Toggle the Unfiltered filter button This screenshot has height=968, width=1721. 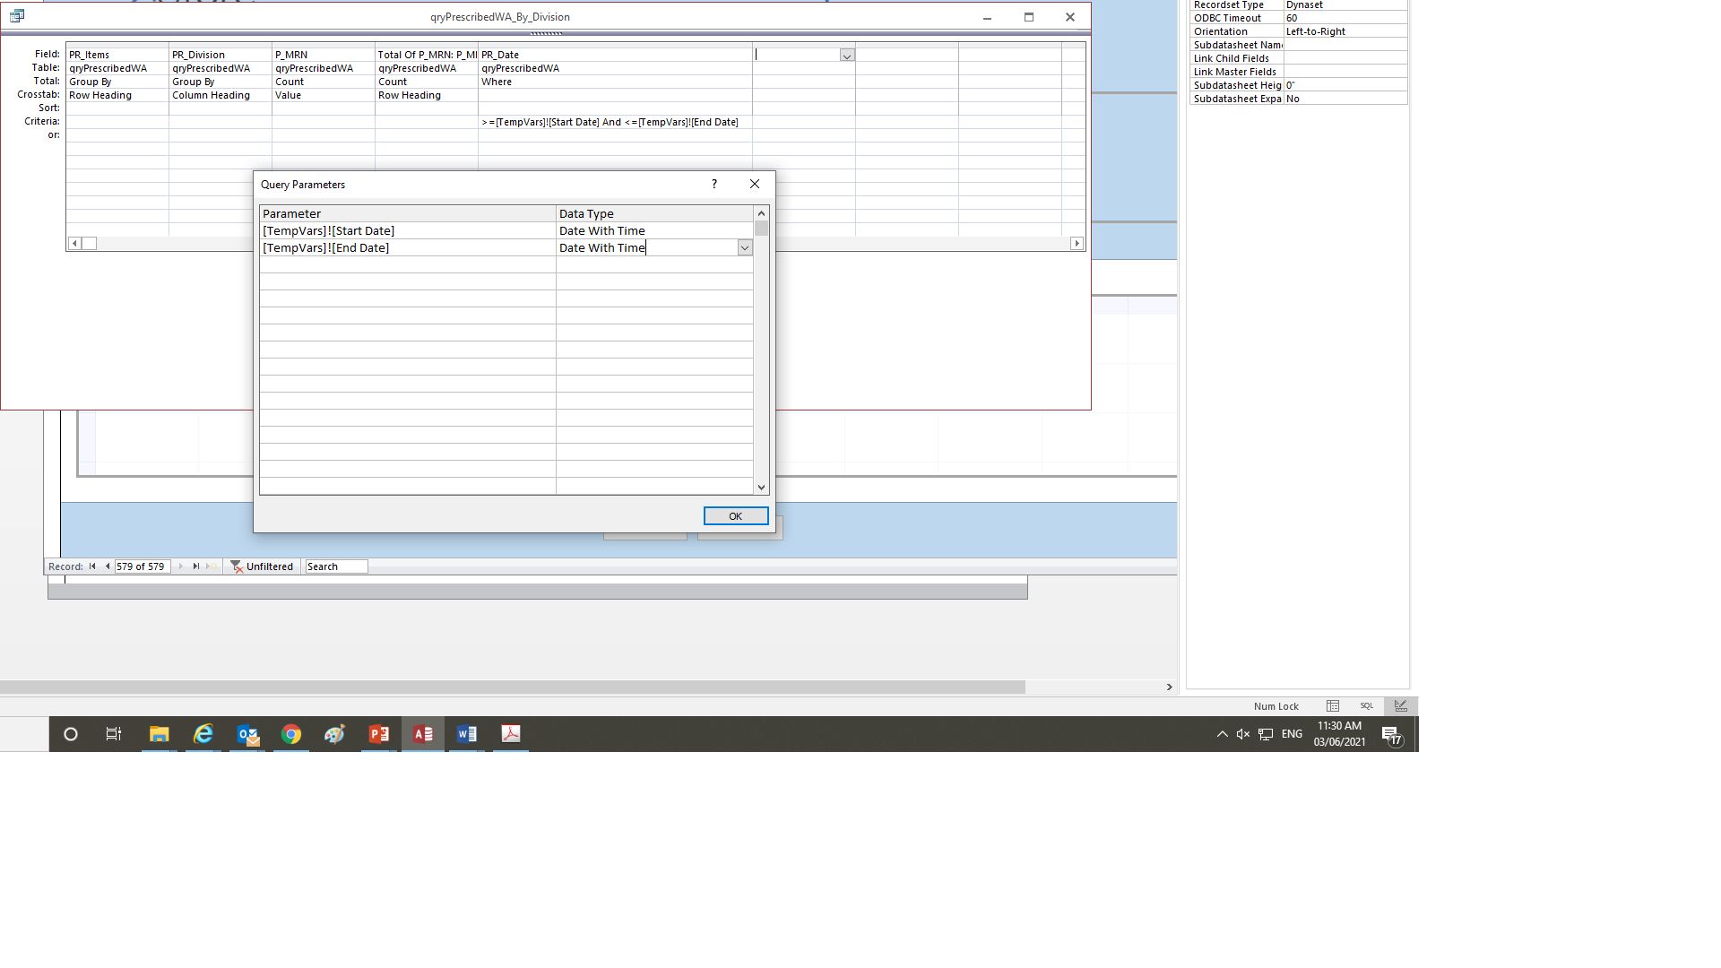tap(262, 566)
